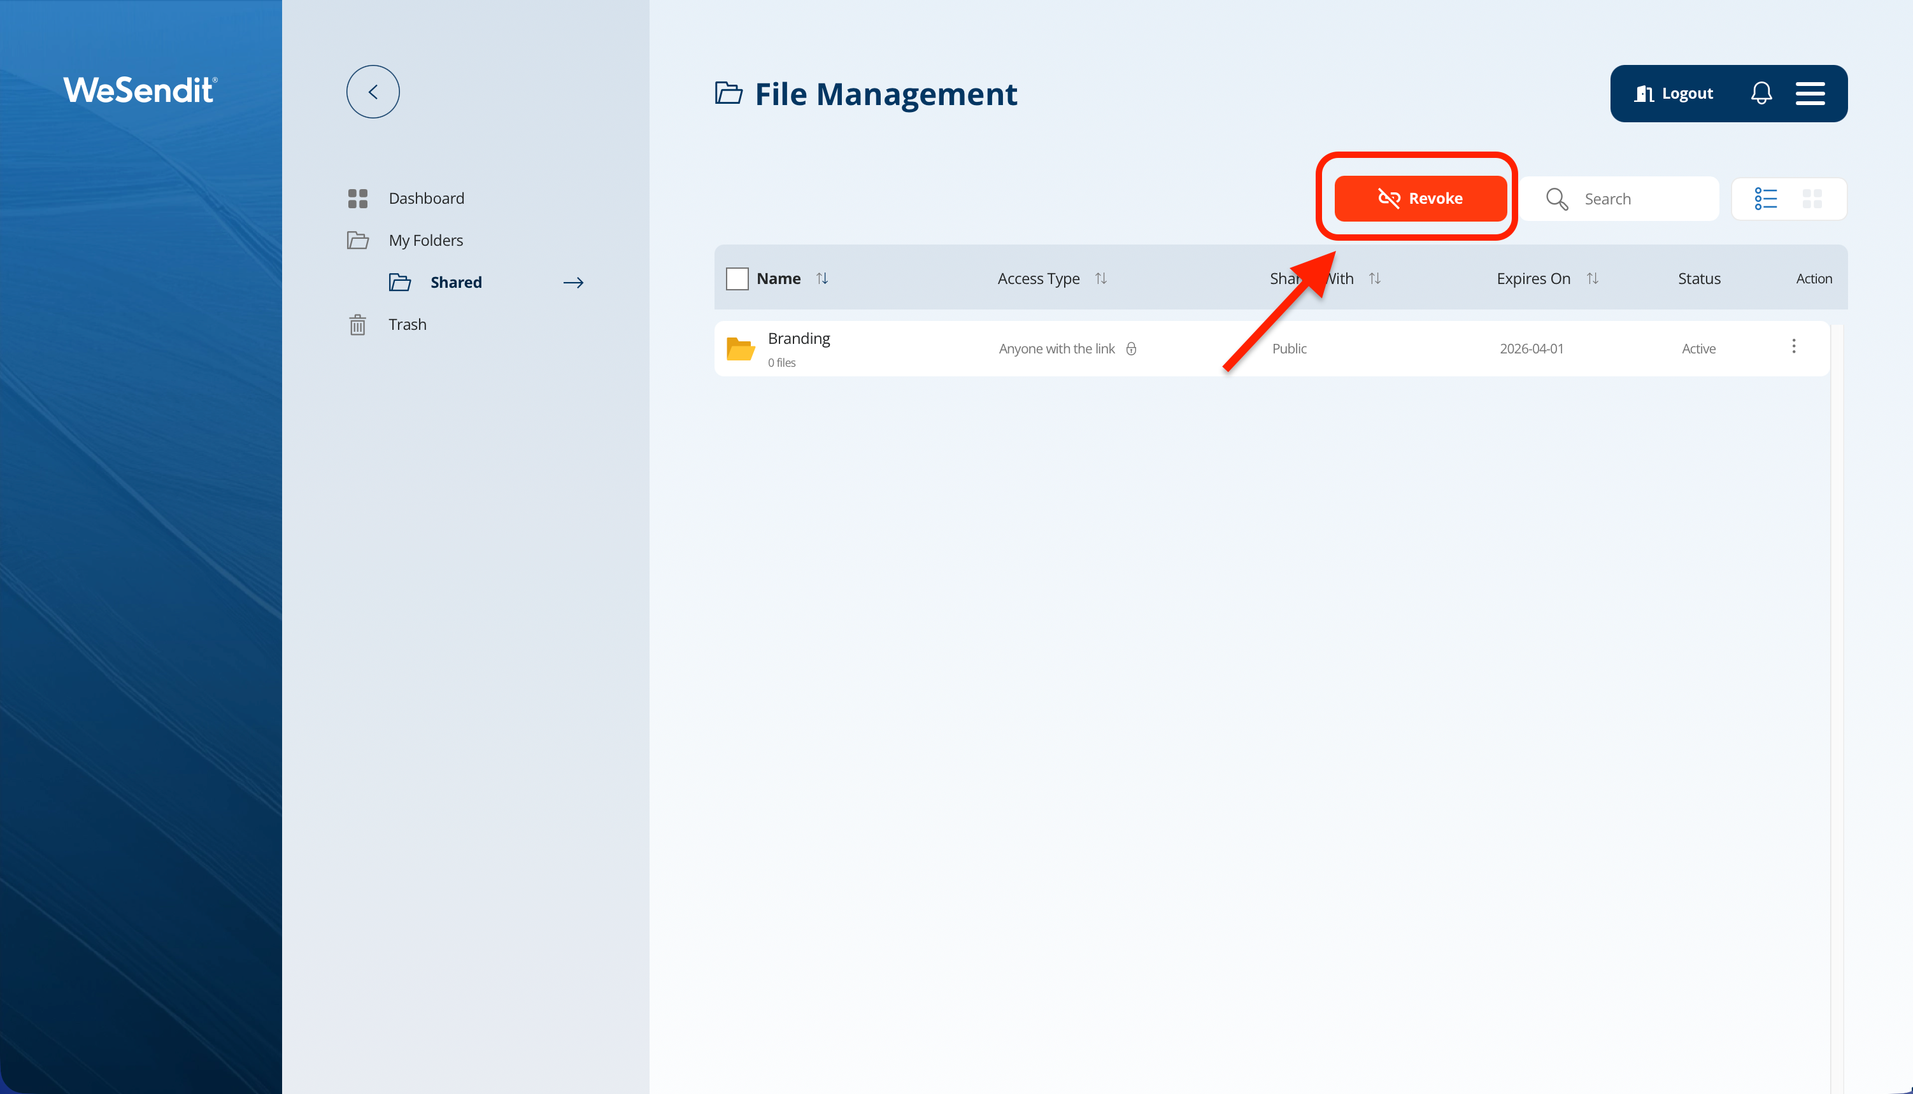The width and height of the screenshot is (1913, 1094).
Task: Go to Dashboard in sidebar
Action: click(426, 199)
